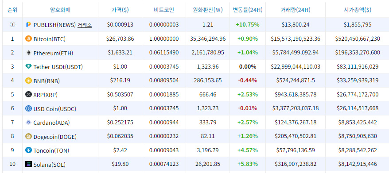Viewport: 389px width, 173px height.
Task: Click the USD Coin blue icon
Action: 28,108
